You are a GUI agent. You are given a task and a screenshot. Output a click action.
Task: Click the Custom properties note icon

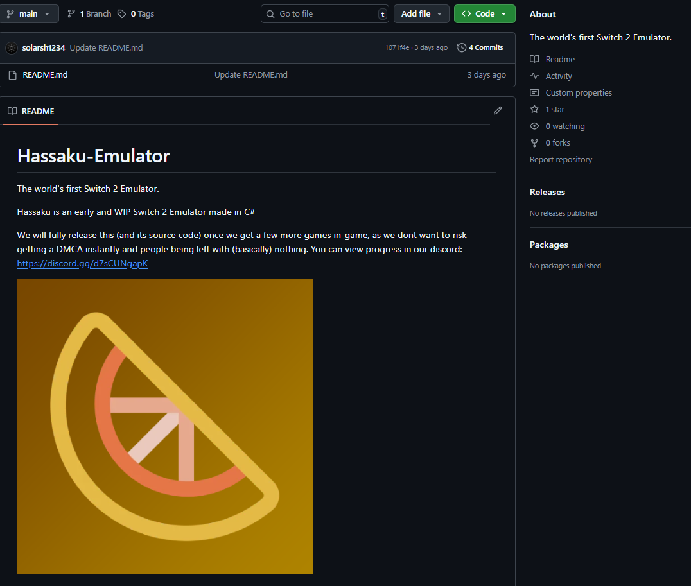(534, 92)
